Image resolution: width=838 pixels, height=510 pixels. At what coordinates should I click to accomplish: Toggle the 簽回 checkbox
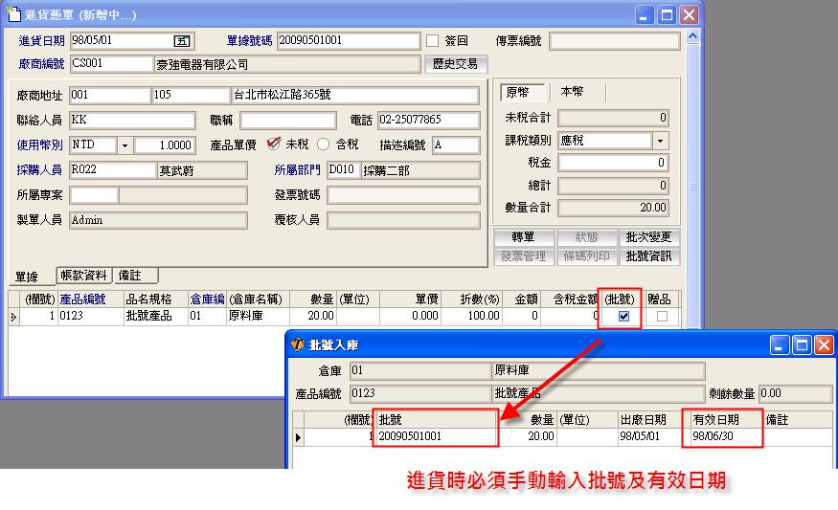tap(432, 41)
